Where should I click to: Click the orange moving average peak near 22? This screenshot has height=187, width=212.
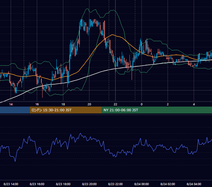(x=112, y=35)
